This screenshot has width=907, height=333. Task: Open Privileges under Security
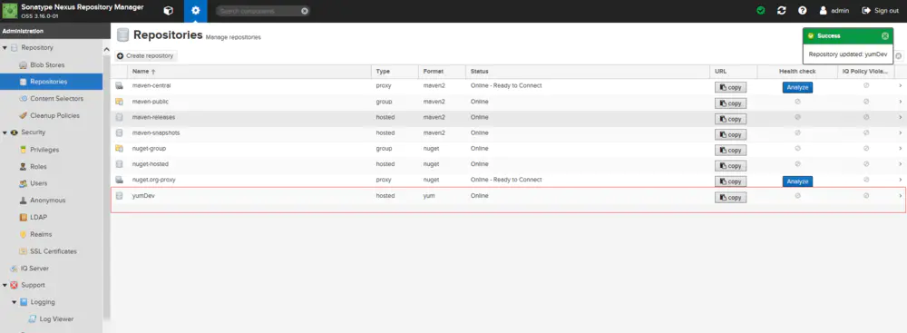[x=44, y=150]
